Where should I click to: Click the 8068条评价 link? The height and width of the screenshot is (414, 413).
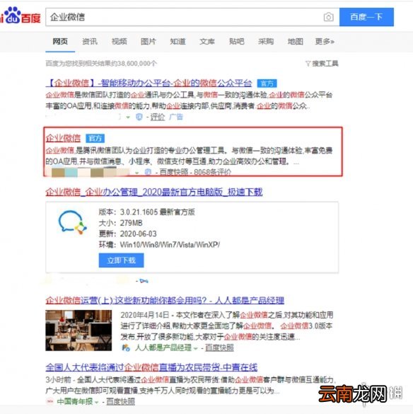(x=212, y=173)
